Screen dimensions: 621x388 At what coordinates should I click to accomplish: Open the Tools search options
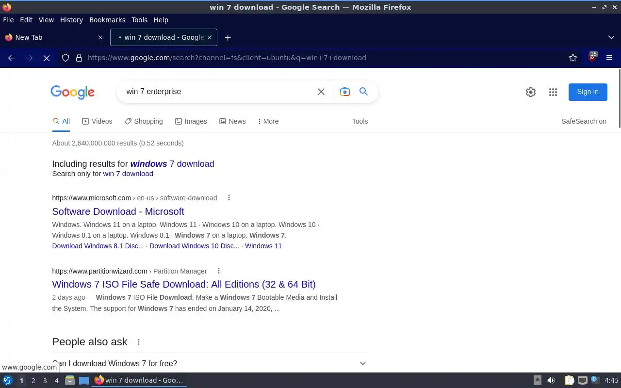(360, 121)
